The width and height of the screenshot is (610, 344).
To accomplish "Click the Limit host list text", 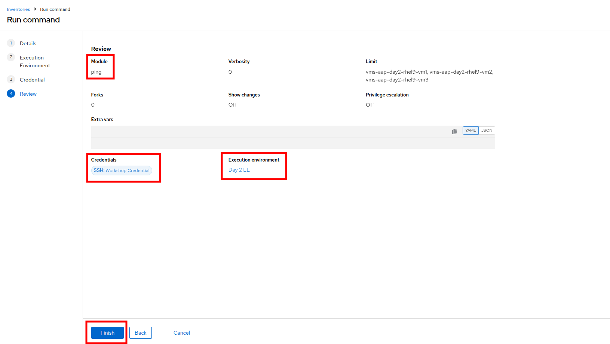I will pos(429,76).
